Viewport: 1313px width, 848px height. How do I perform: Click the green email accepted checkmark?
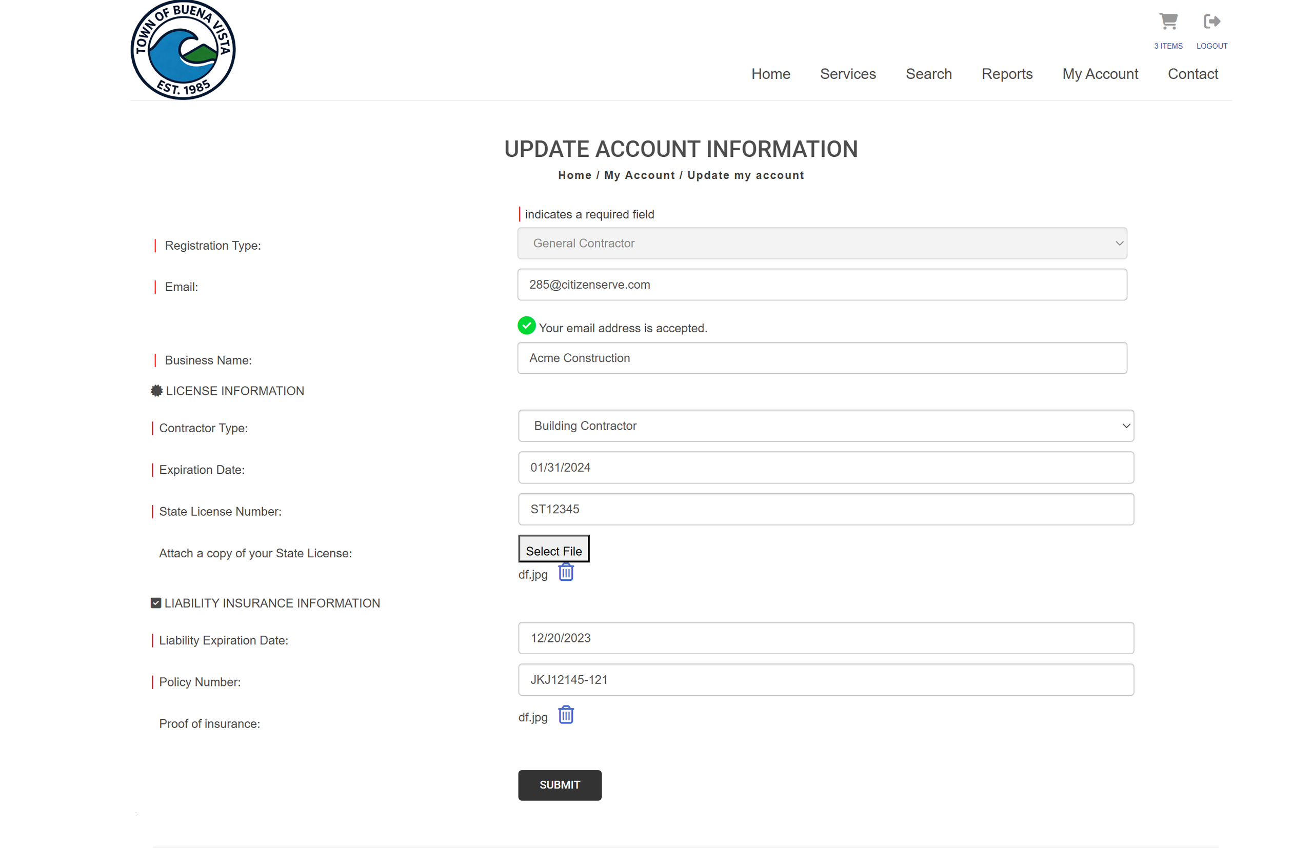[526, 326]
